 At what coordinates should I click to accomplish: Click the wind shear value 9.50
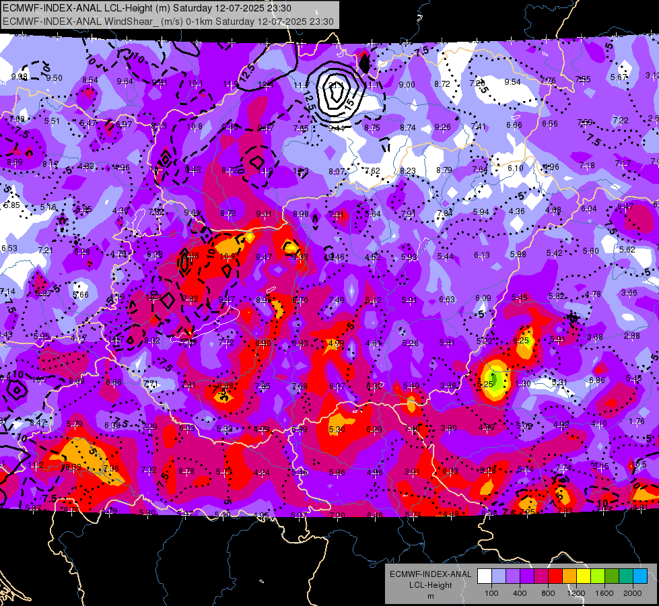pos(55,78)
